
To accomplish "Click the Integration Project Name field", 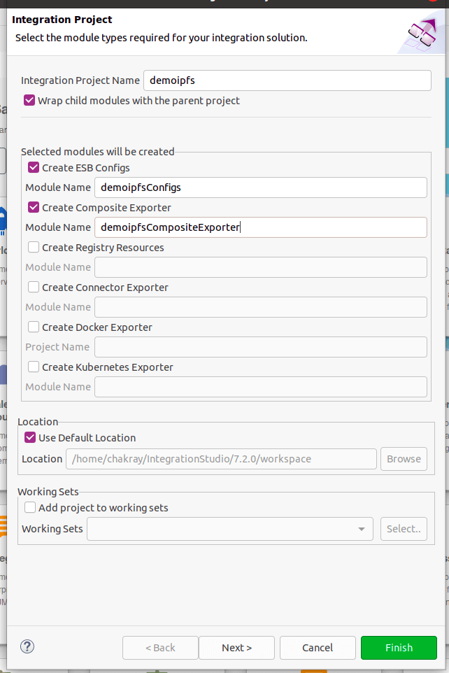I will click(x=287, y=80).
